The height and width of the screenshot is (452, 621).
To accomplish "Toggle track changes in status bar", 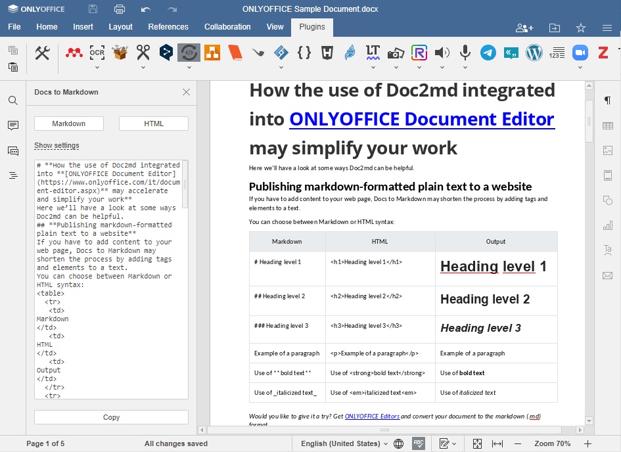I will [448, 443].
